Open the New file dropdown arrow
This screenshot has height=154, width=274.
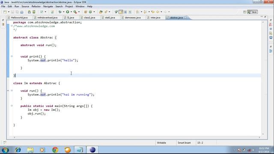pyautogui.click(x=9, y=12)
